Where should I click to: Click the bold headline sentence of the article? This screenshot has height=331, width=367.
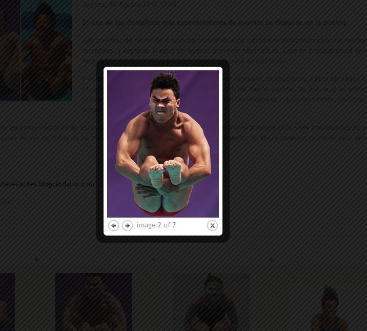[214, 22]
